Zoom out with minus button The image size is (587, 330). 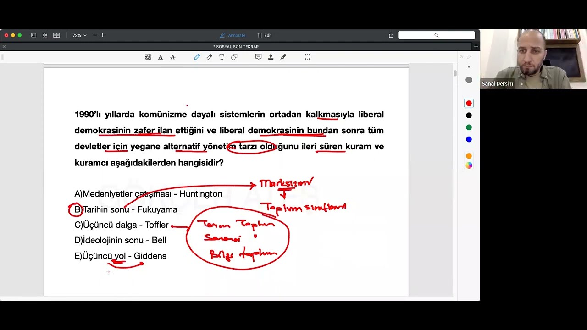[94, 35]
